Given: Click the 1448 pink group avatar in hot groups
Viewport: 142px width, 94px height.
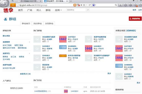Looking at the screenshot, I should click(x=89, y=48).
